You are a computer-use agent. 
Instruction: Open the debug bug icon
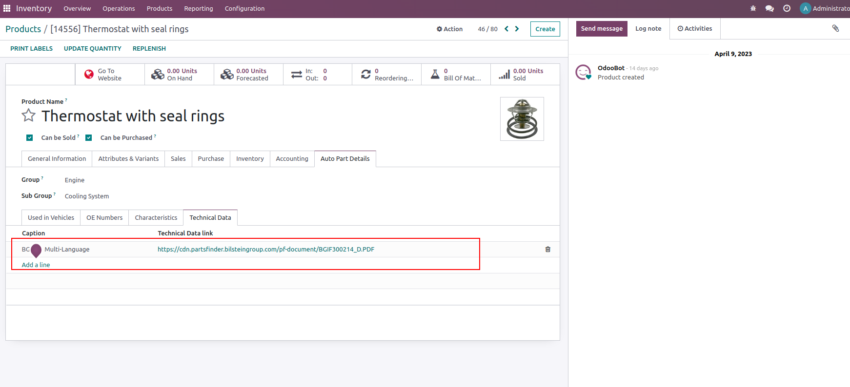(753, 8)
